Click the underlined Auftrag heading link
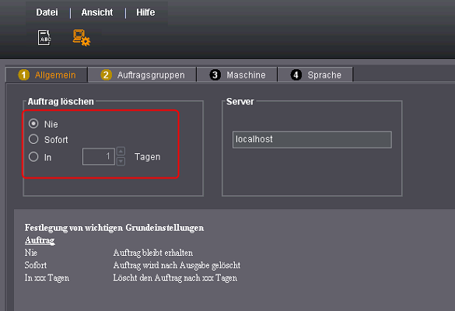The width and height of the screenshot is (455, 311). pyautogui.click(x=40, y=240)
